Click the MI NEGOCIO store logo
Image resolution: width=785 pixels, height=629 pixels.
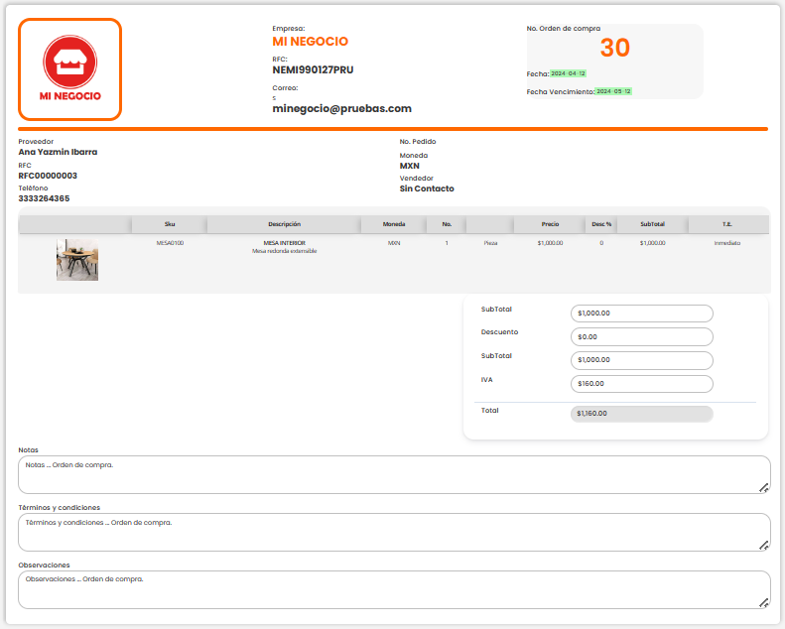69,69
